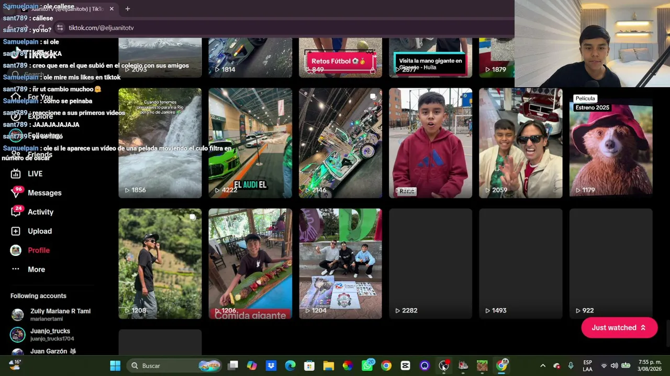Viewport: 670px width, 376px height.
Task: Open Microsoft Store from the taskbar
Action: pyautogui.click(x=309, y=366)
